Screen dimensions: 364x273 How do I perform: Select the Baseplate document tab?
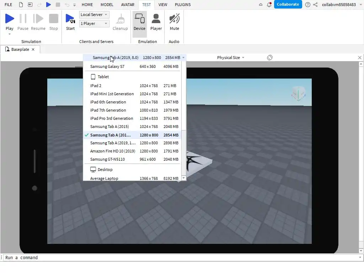pyautogui.click(x=20, y=49)
